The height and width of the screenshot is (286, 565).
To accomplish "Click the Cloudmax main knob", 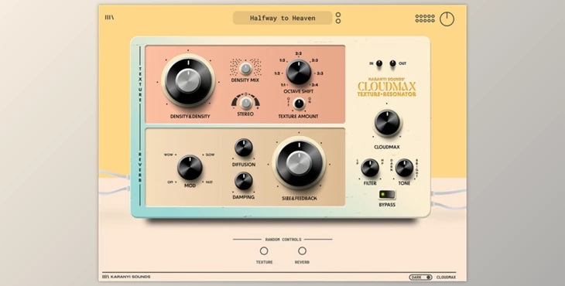I will (387, 123).
